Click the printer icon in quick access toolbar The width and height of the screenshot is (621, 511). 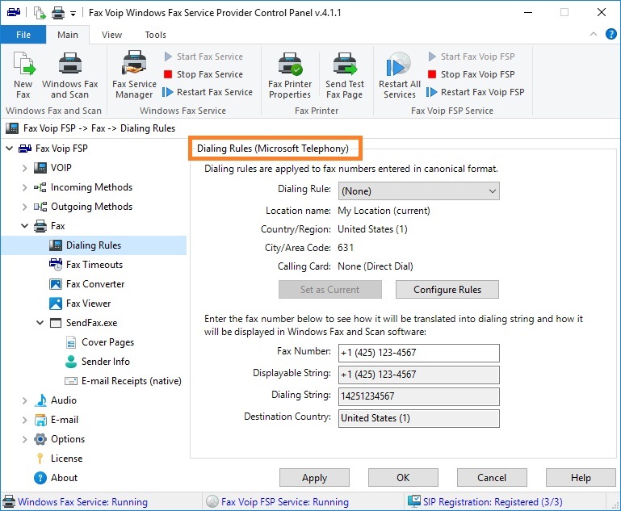[58, 13]
